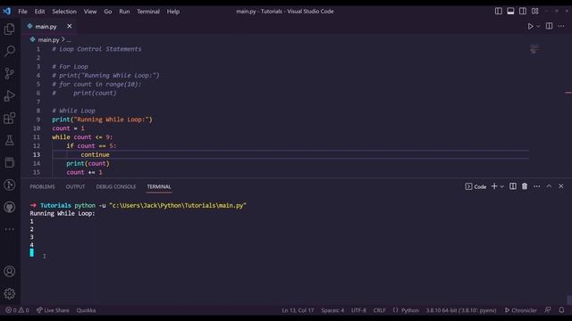Click Quokka in the status bar

tap(86, 310)
